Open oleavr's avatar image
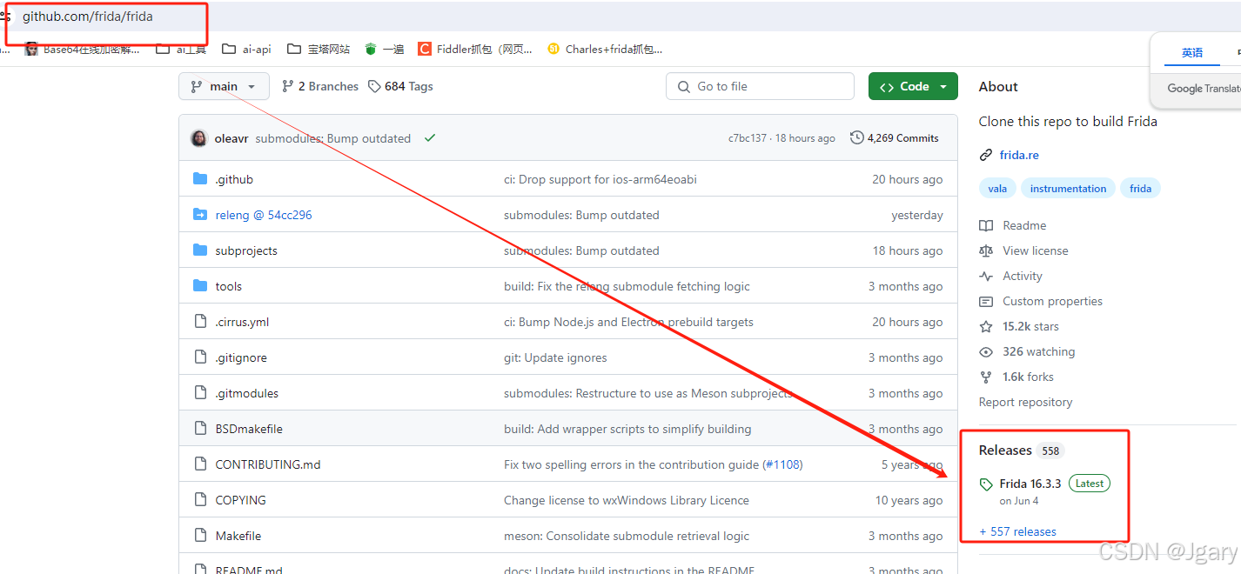 click(199, 138)
